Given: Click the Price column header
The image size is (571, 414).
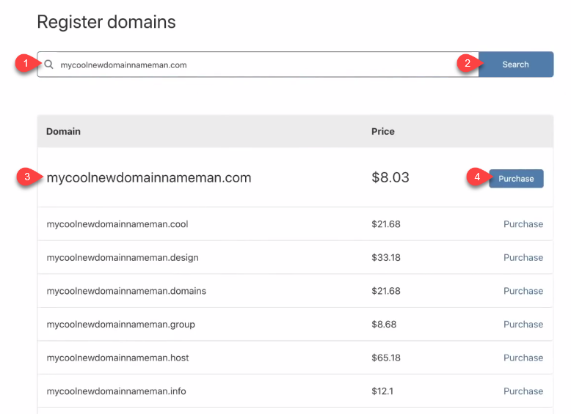Looking at the screenshot, I should [382, 132].
